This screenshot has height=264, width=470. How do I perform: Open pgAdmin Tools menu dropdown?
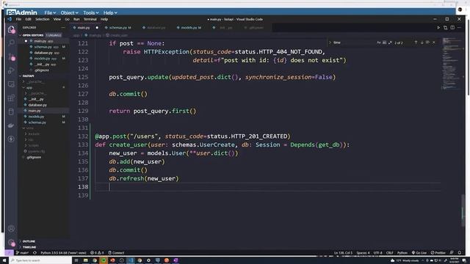(x=91, y=13)
